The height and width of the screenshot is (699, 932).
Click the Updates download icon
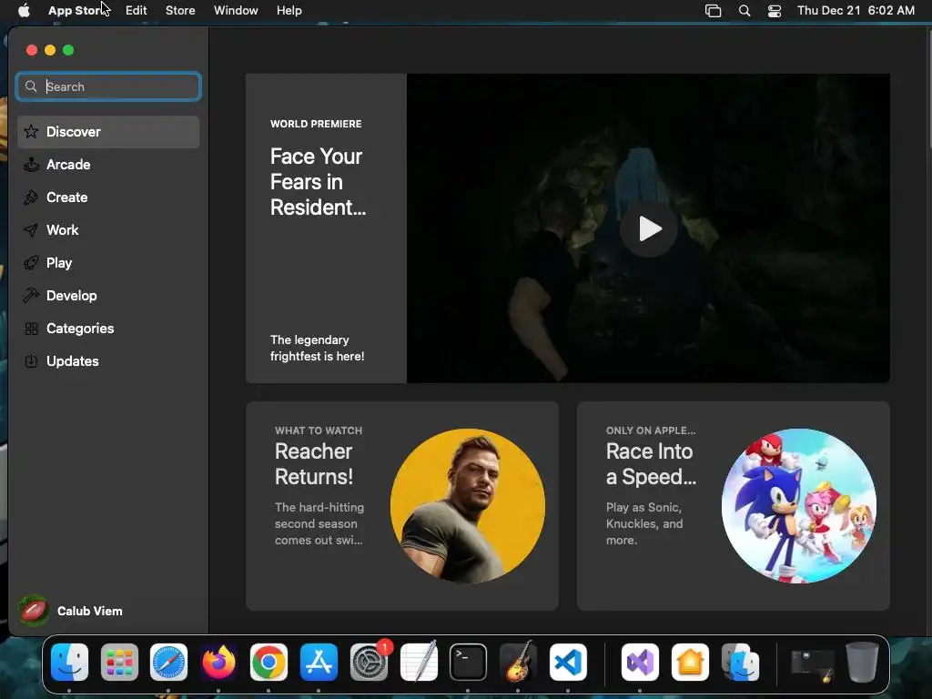click(31, 361)
